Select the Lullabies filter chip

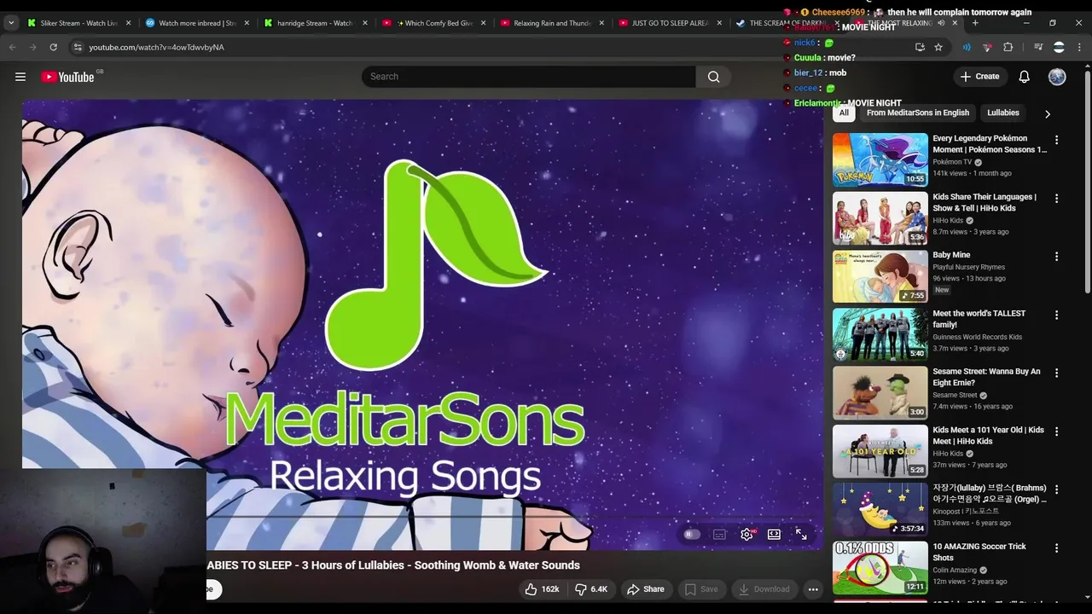tap(1003, 113)
